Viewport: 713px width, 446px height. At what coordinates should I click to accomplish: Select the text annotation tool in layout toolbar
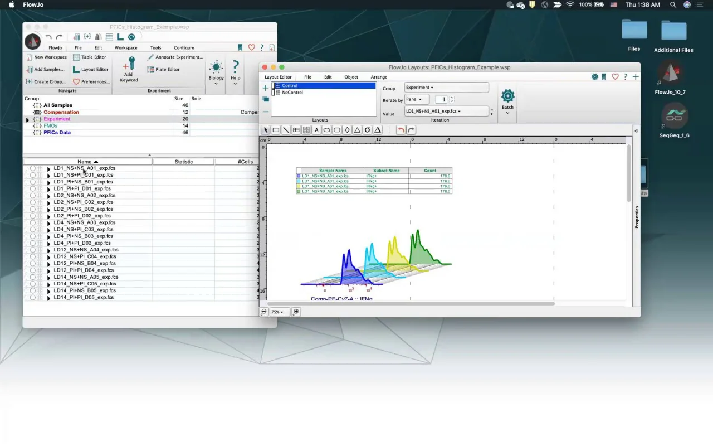tap(316, 130)
